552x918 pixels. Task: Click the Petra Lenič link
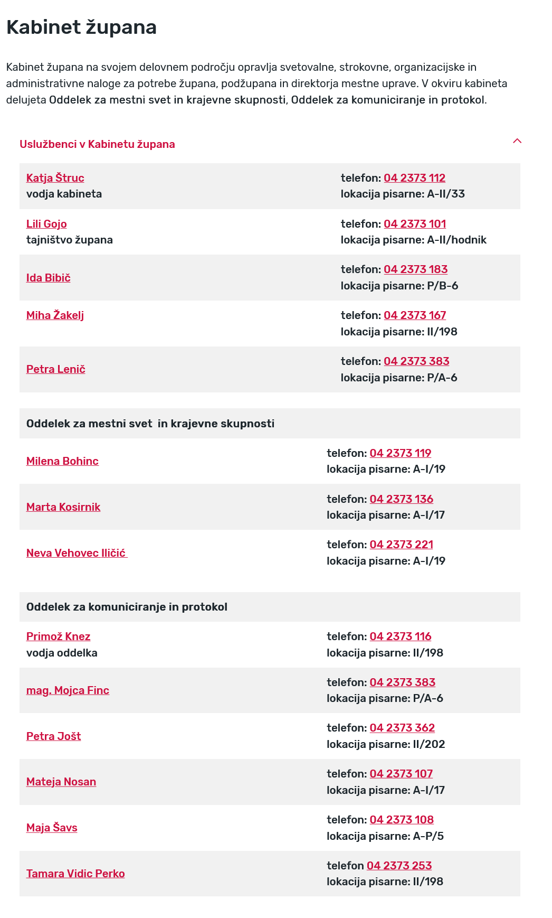click(x=56, y=369)
